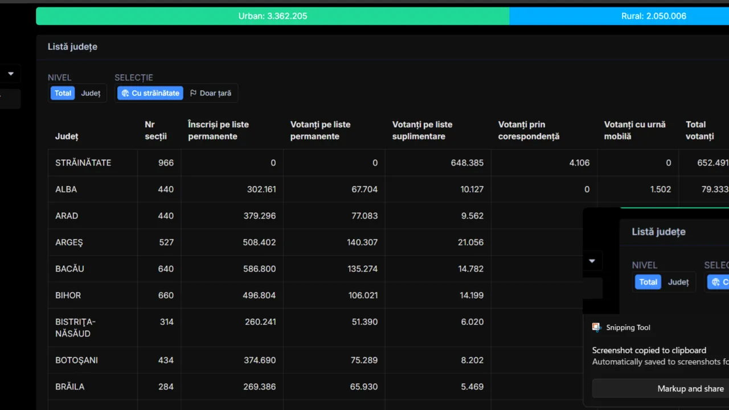729x410 pixels.
Task: Click the flag icon on Doar țară
Action: click(x=194, y=93)
